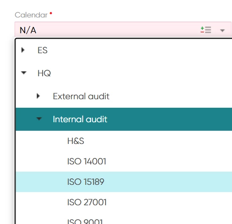Select the HQ calendar entry

tap(44, 73)
